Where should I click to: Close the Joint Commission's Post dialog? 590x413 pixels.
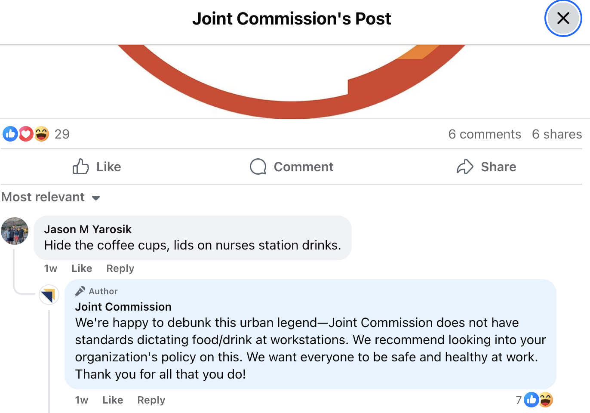coord(563,18)
